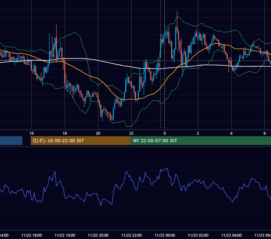Screen dimensions: 271x239
Task: Click the "11/22 18:00" label on the bottom axis
Action: 65,235
